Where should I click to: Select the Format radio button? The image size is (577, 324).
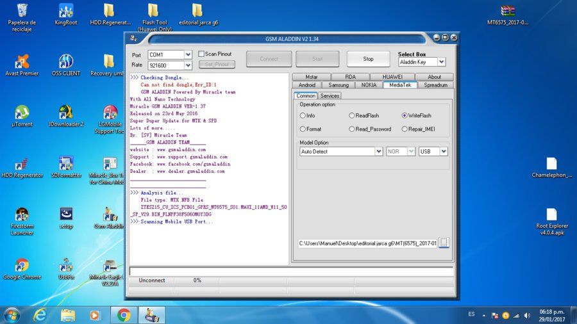point(303,129)
